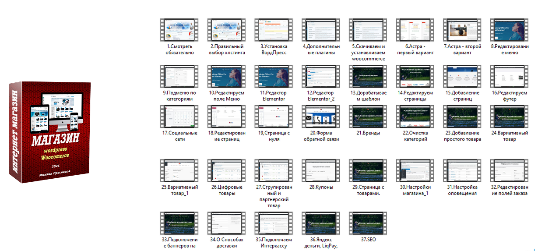Click thumbnail of 2.Правильный выбор хостинга
This screenshot has height=251, width=538.
226,31
